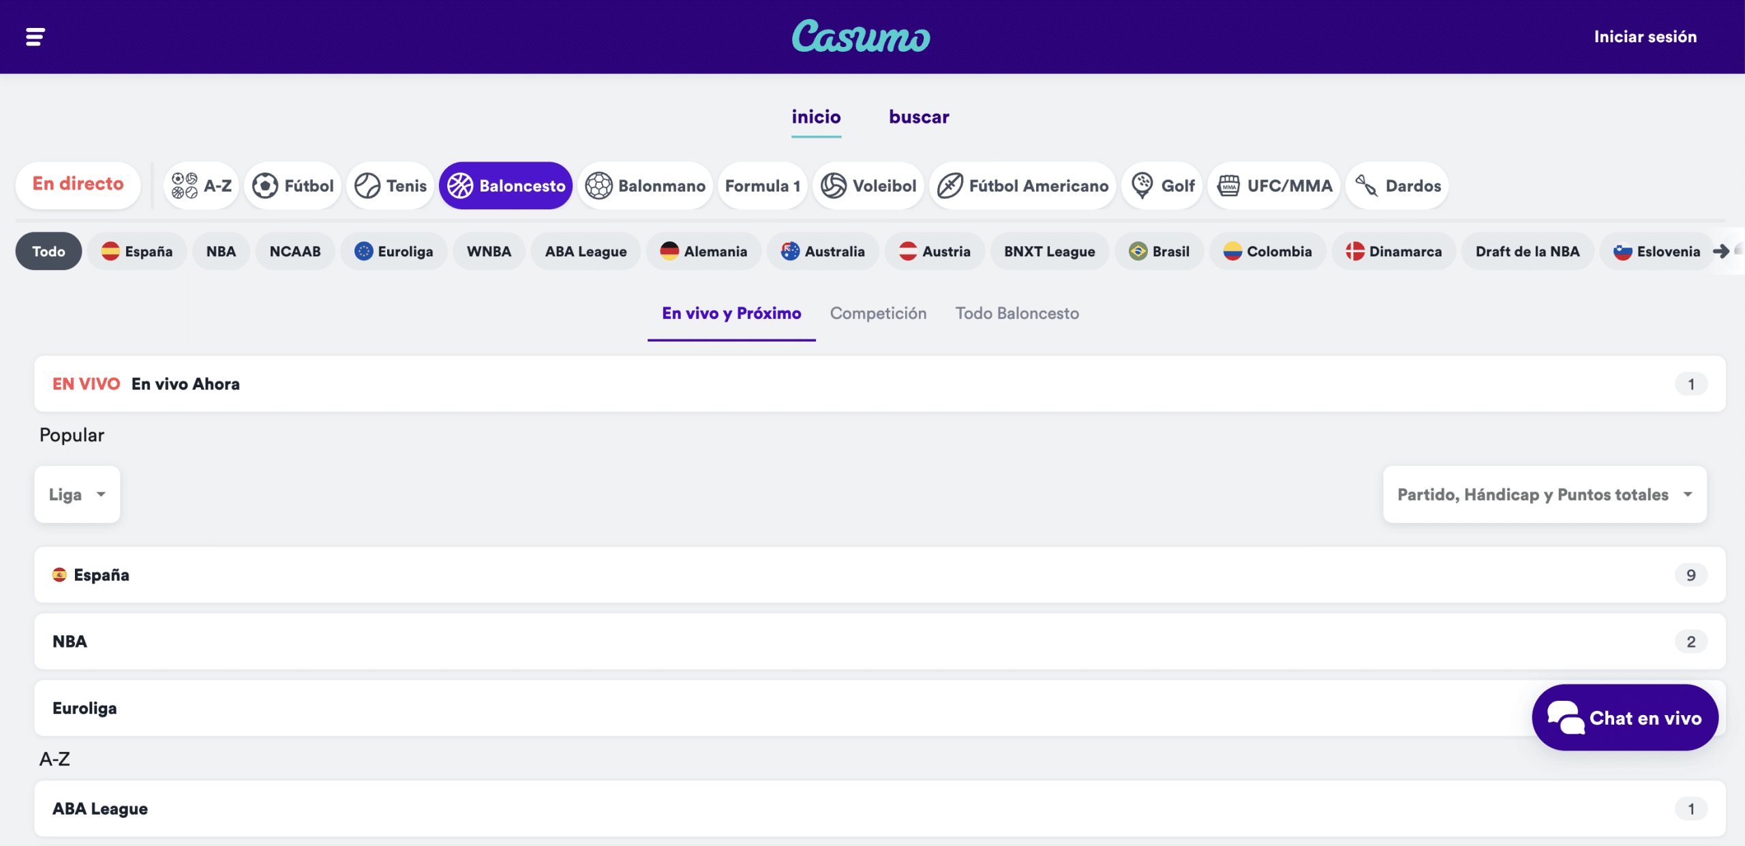This screenshot has width=1745, height=846.
Task: Click Iniciar sesión link
Action: point(1645,37)
